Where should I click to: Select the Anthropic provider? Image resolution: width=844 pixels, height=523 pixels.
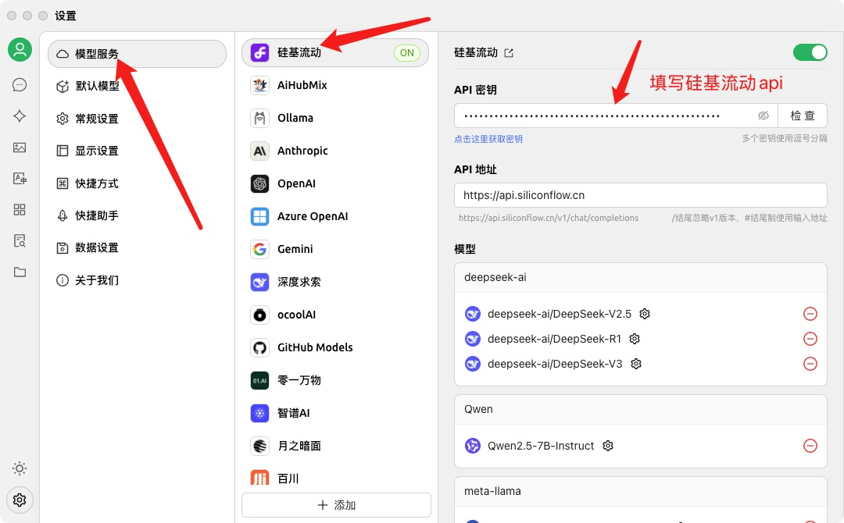pos(334,151)
